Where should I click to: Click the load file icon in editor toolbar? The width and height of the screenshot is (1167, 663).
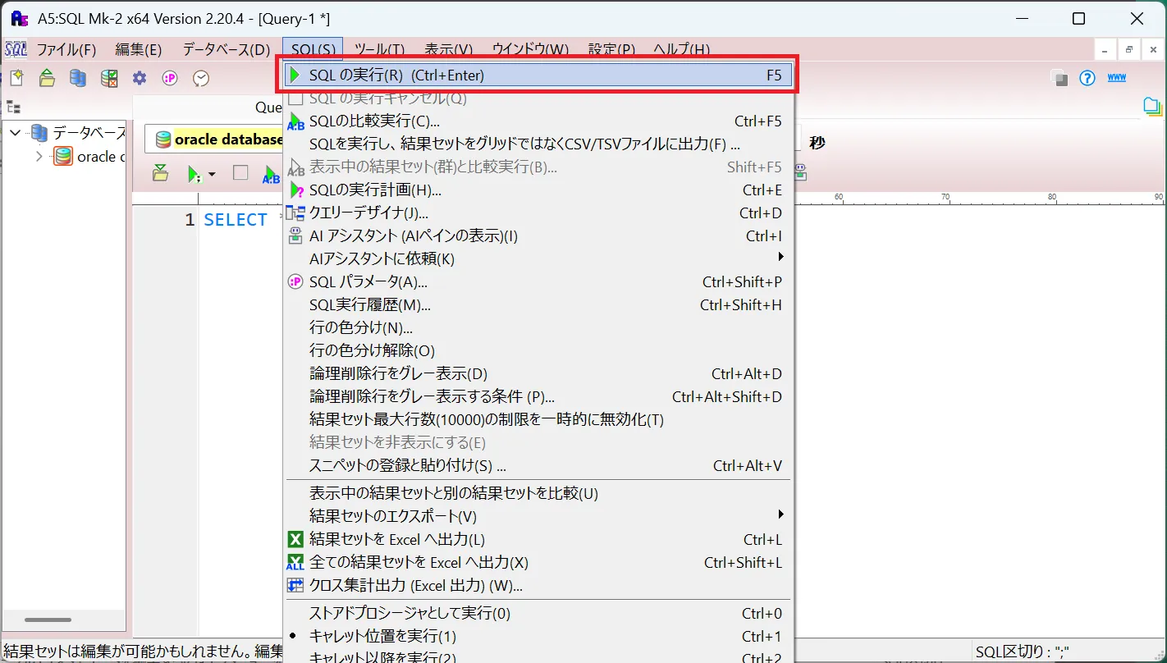pos(161,173)
